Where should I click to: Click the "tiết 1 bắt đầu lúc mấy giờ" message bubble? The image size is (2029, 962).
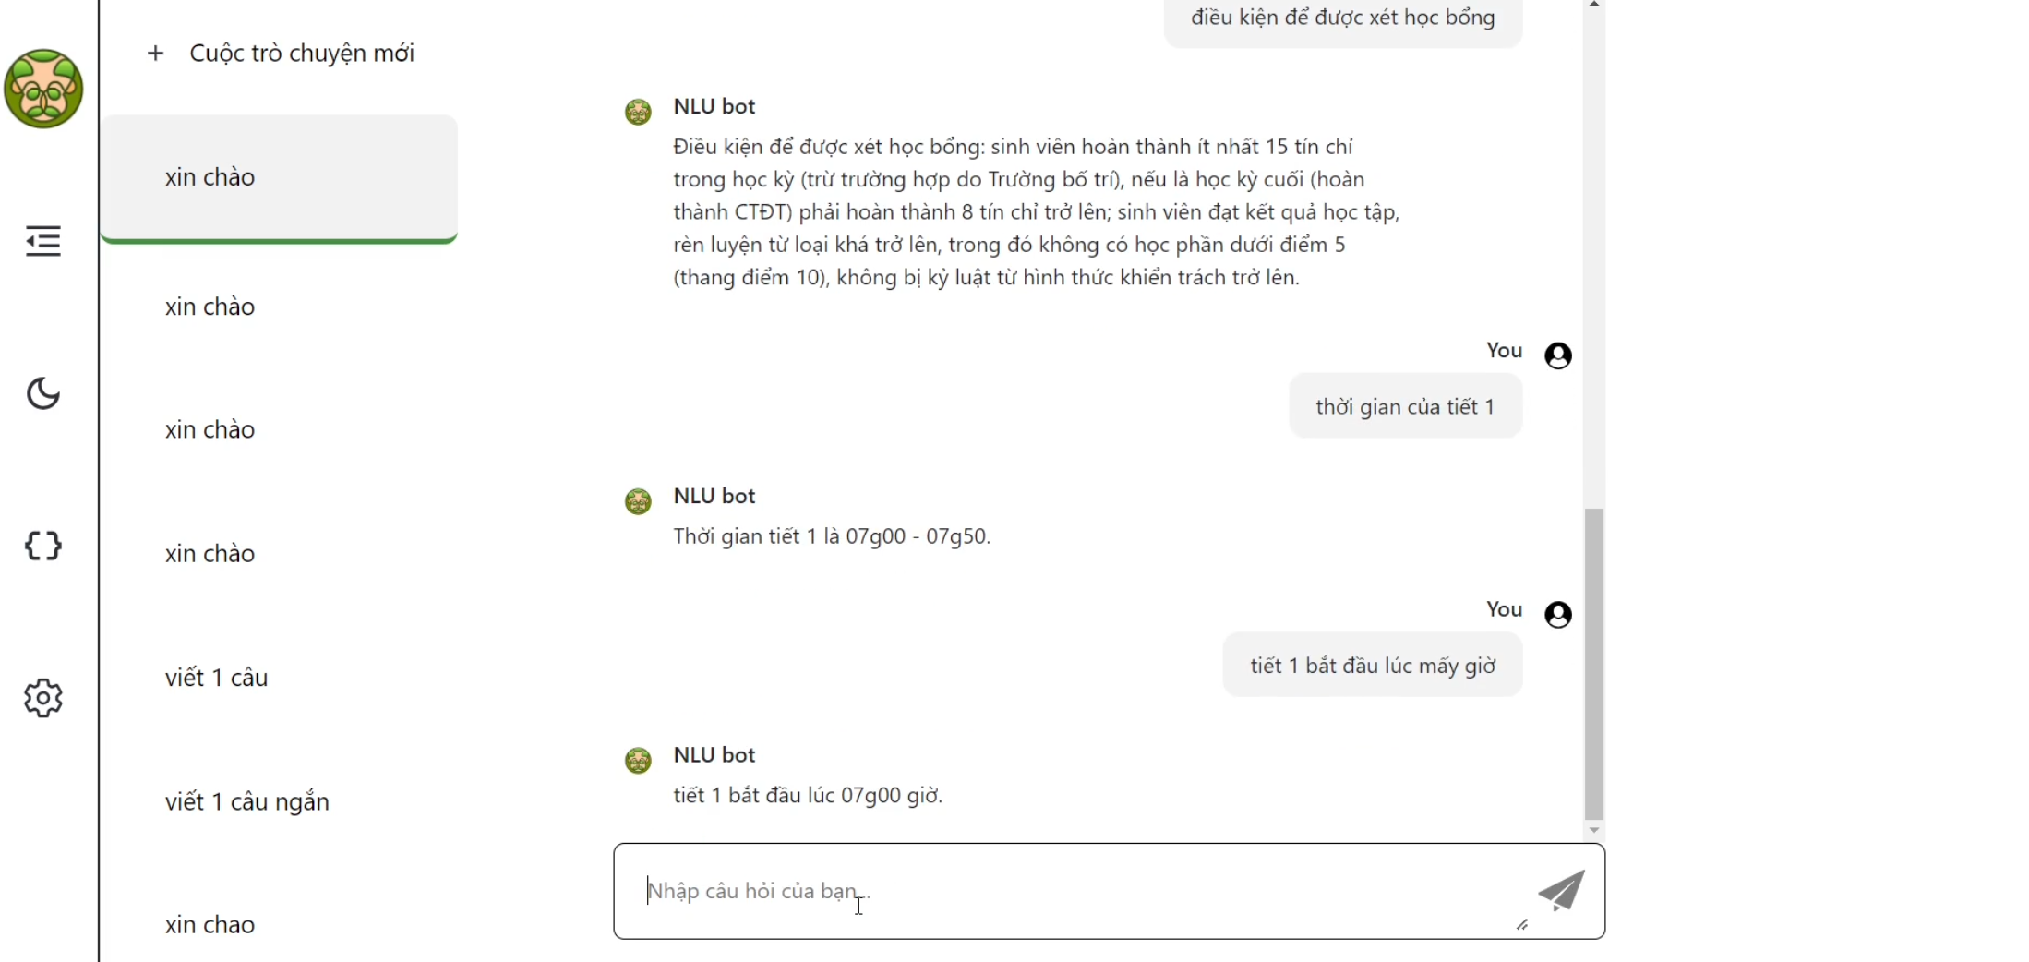[x=1373, y=666]
